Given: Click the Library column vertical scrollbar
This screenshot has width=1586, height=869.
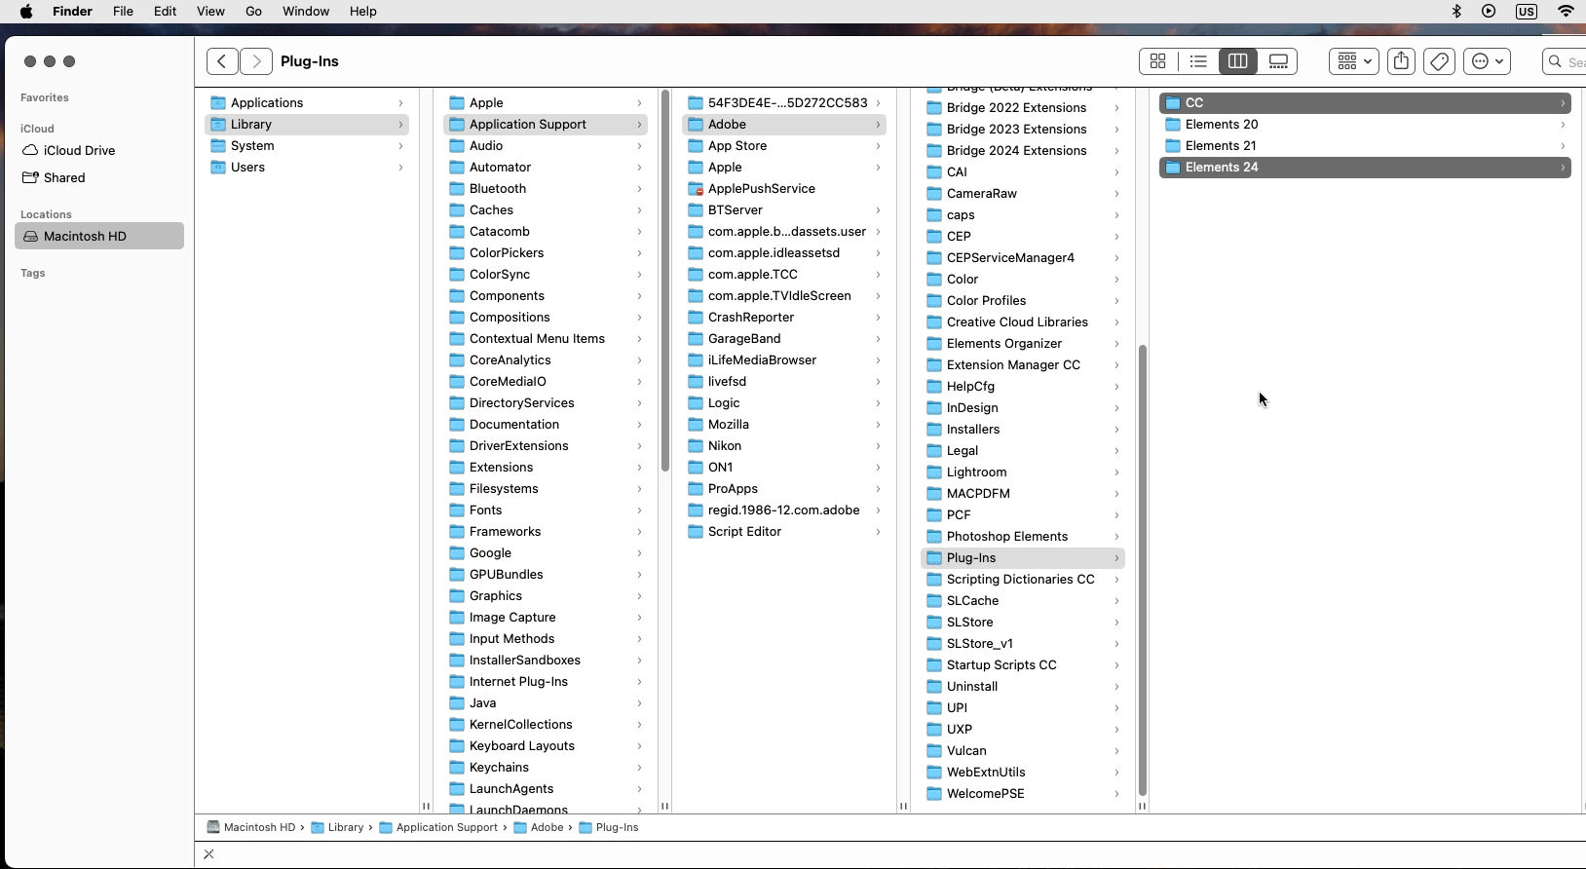Looking at the screenshot, I should [664, 281].
